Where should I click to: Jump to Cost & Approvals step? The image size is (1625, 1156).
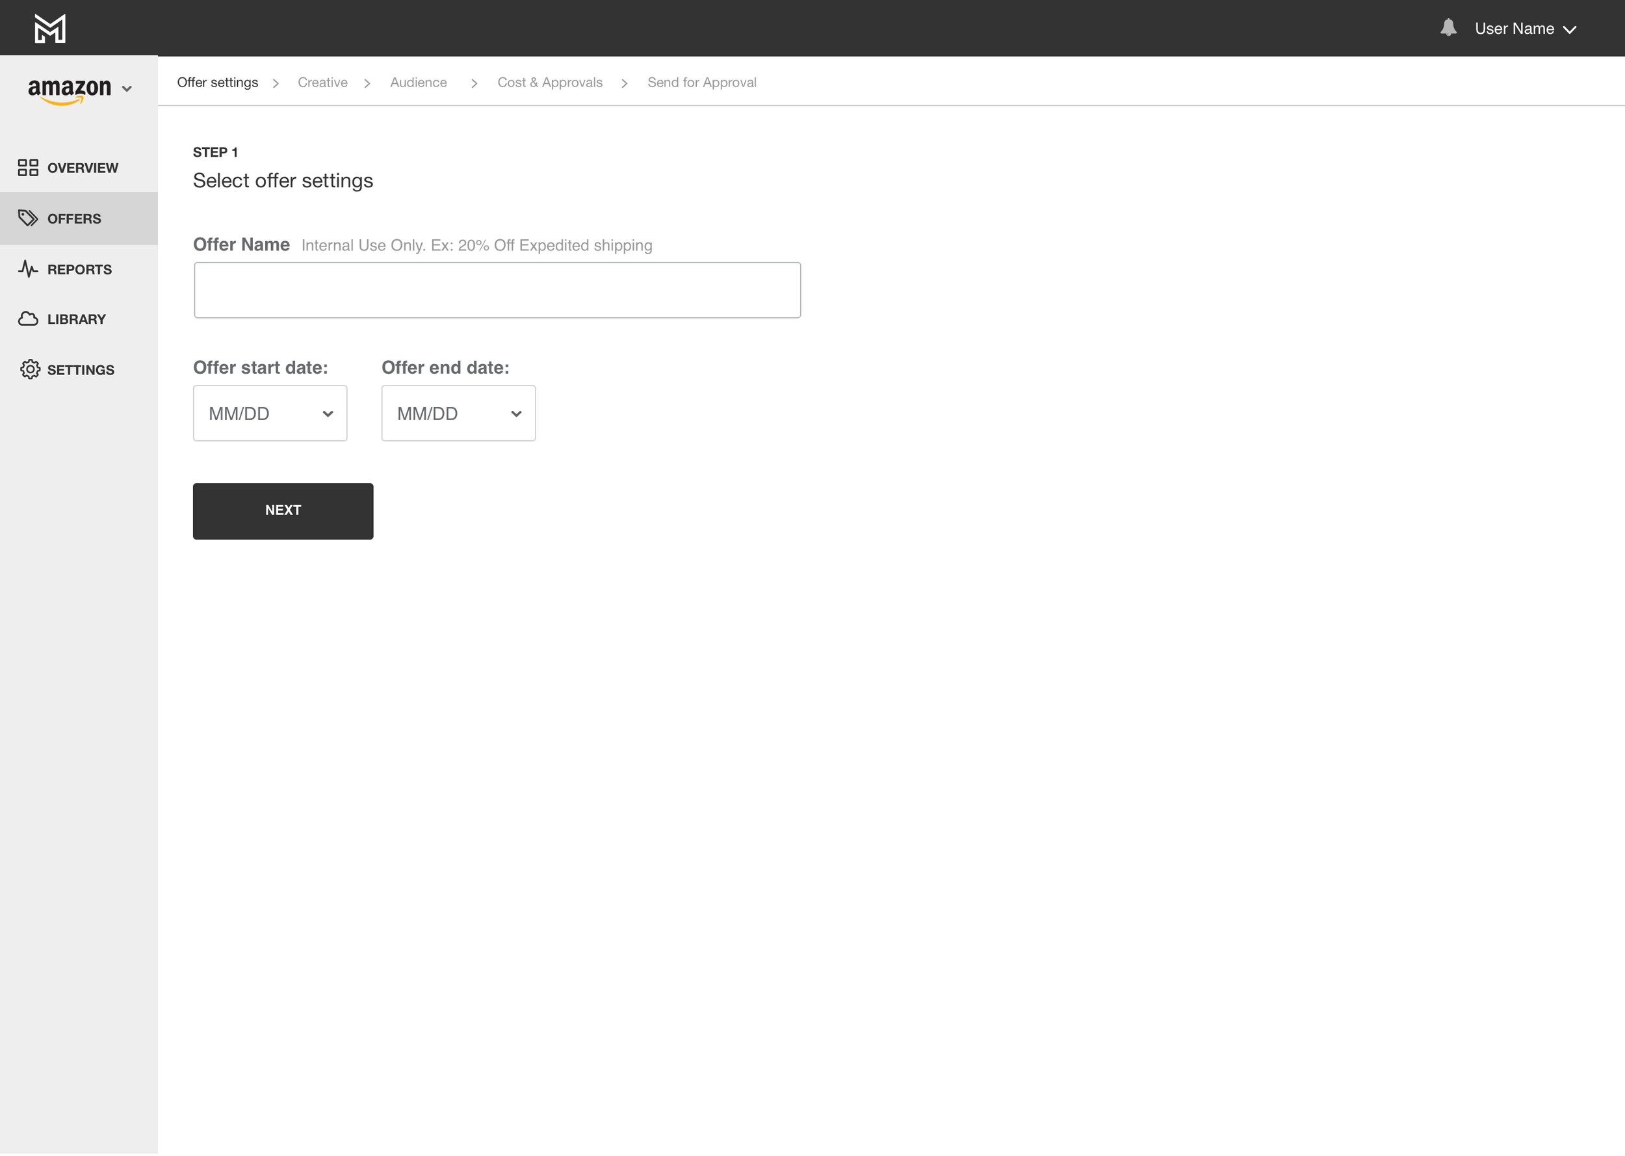[550, 83]
